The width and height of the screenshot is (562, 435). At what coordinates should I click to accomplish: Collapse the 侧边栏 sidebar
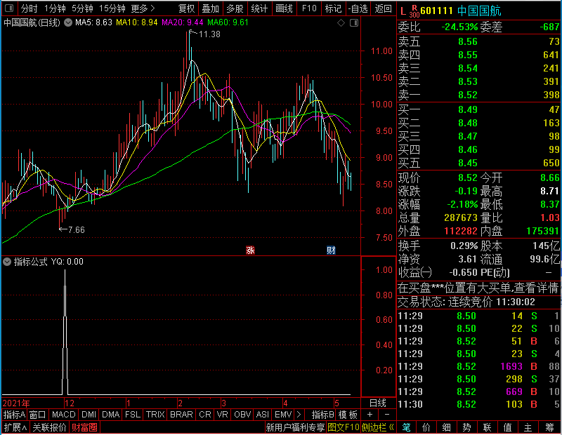point(378,427)
